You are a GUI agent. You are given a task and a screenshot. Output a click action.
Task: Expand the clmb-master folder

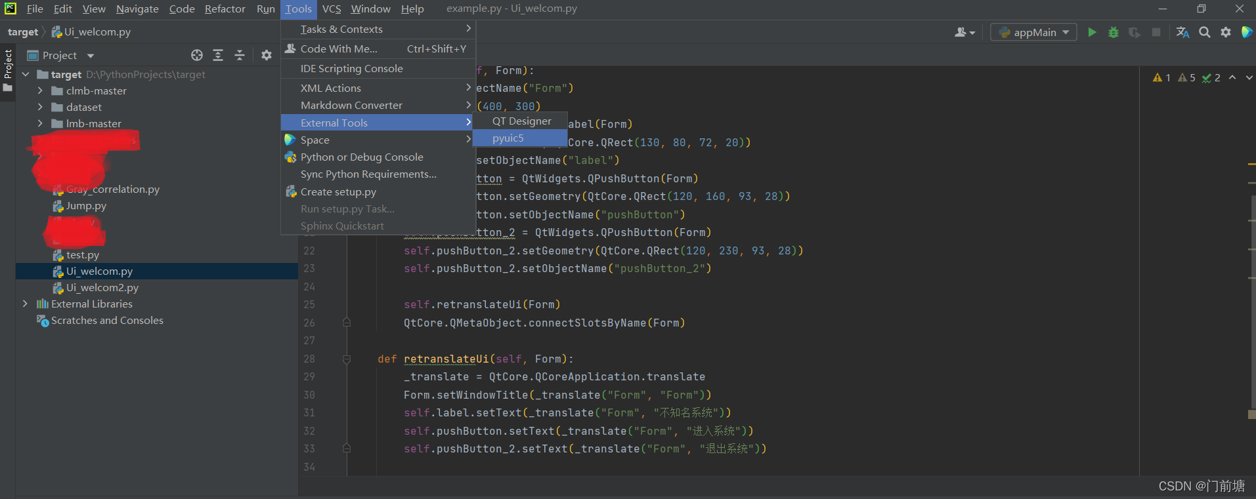pyautogui.click(x=40, y=90)
